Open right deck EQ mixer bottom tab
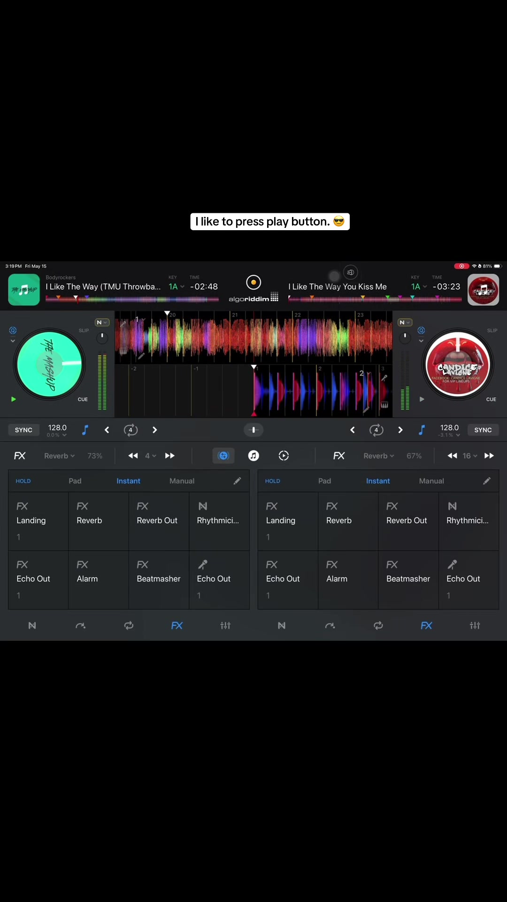The width and height of the screenshot is (507, 902). (475, 626)
